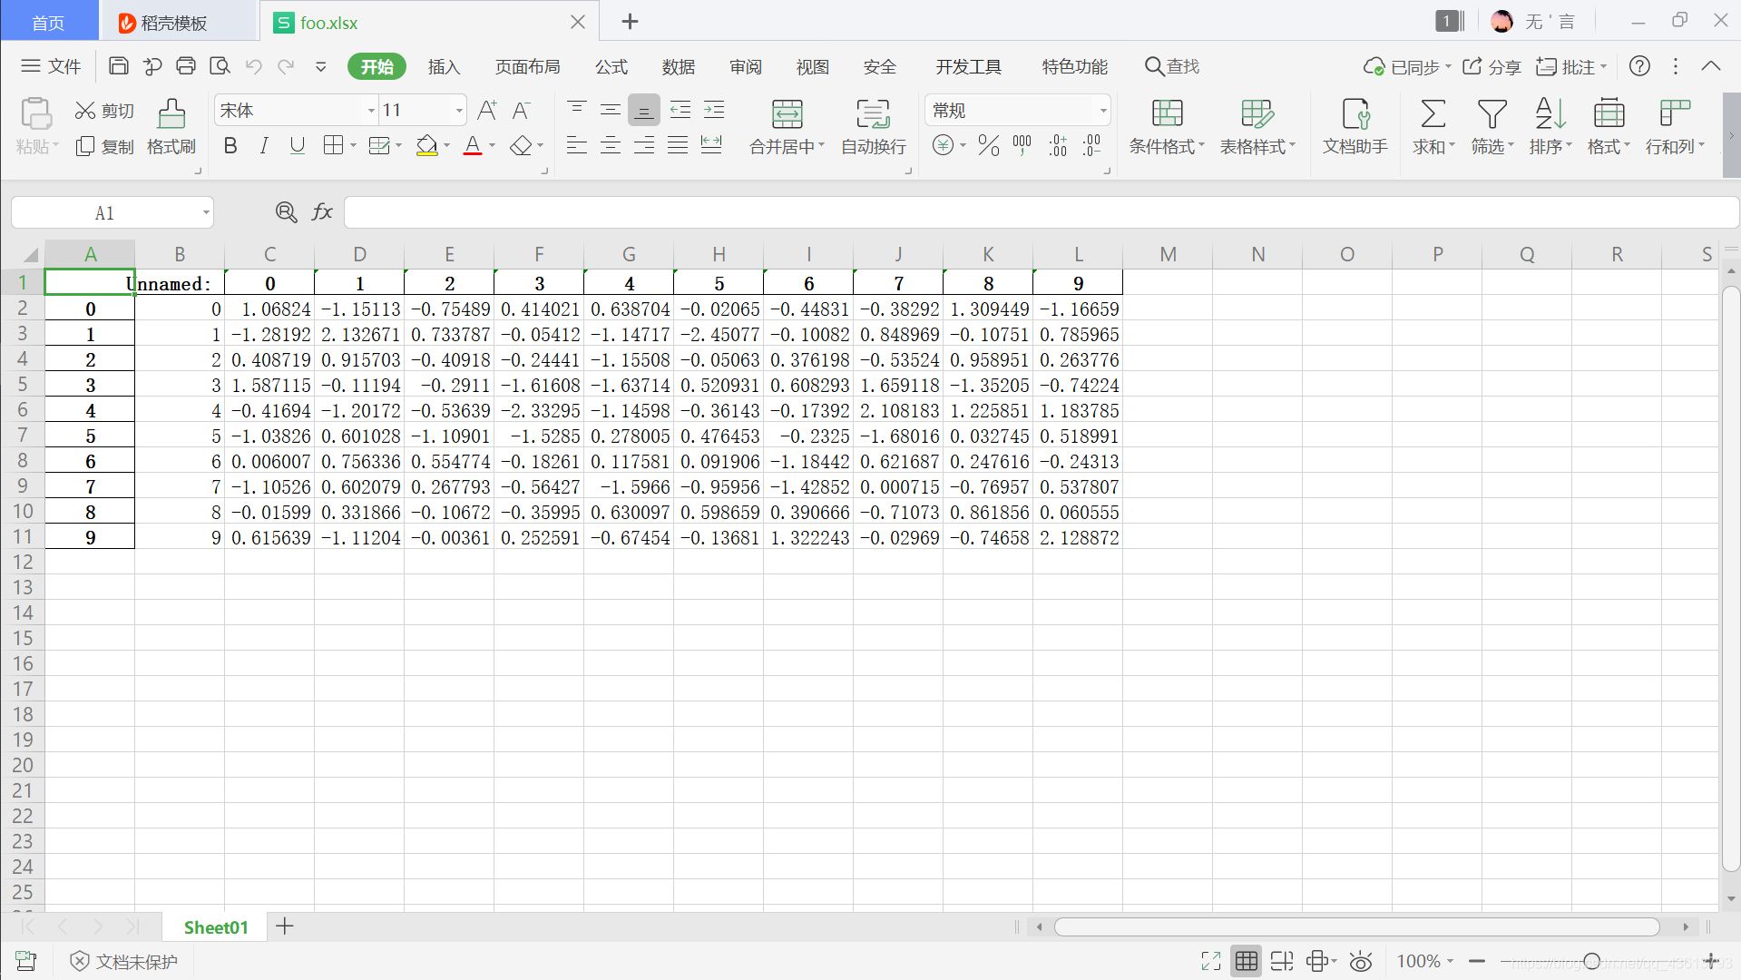The image size is (1741, 980).
Task: Click the 文档未保护 status button
Action: coord(124,961)
